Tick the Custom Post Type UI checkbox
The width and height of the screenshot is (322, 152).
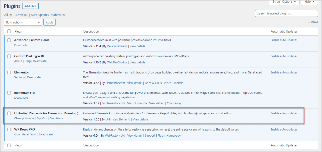tap(9, 56)
